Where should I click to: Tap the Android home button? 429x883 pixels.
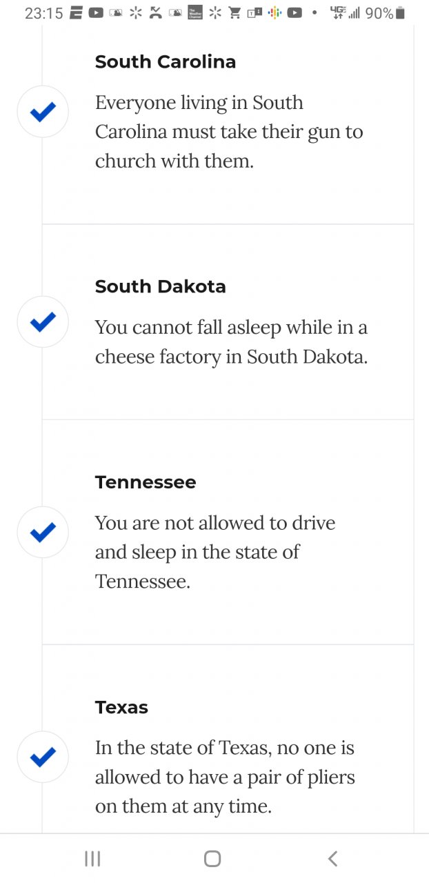(212, 858)
